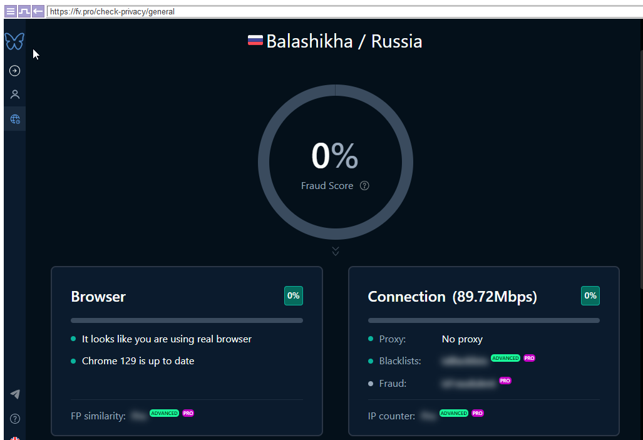
Task: Open the Telegram paper plane icon
Action: (x=14, y=394)
